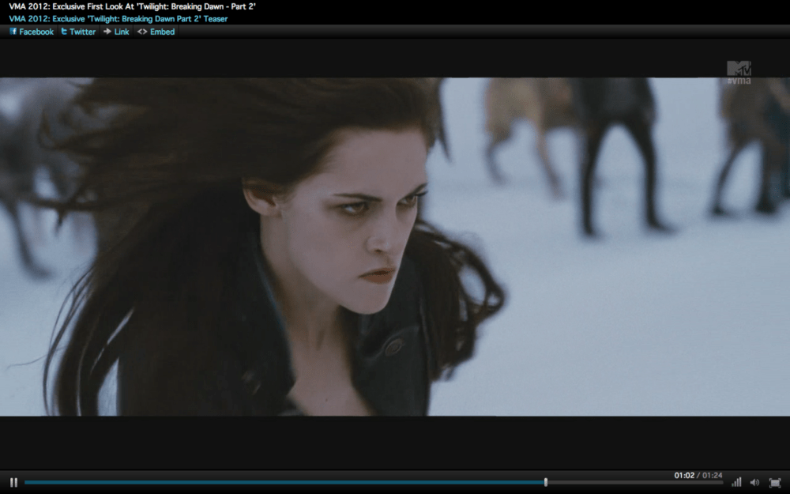Click the angle brackets Embed icon

[x=142, y=32]
